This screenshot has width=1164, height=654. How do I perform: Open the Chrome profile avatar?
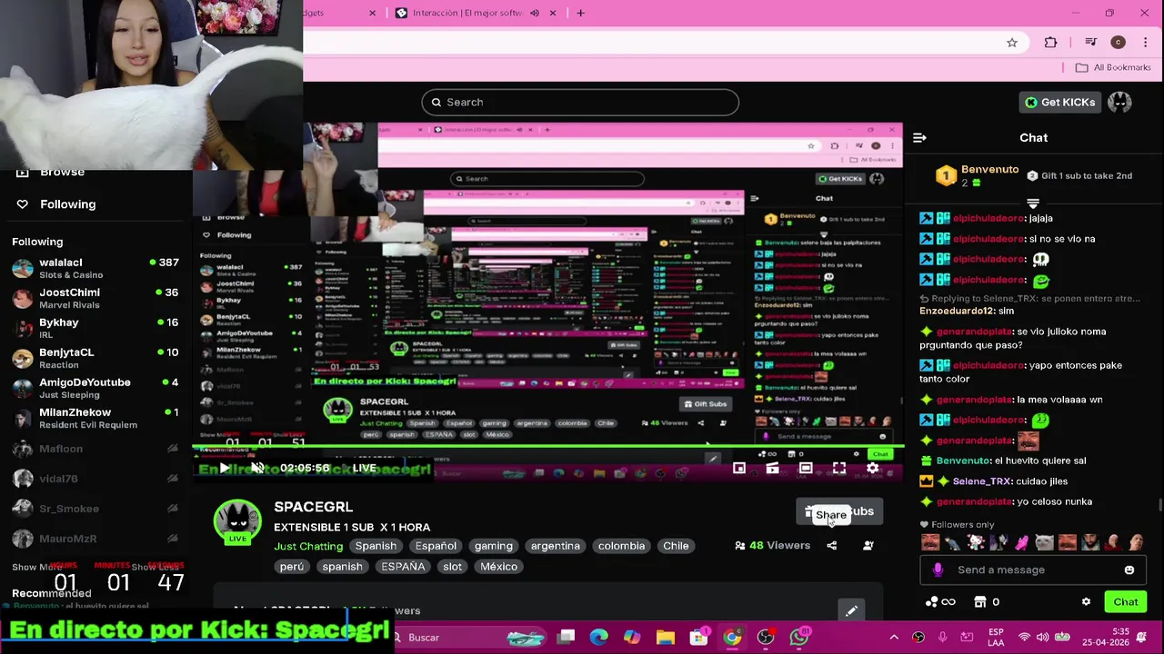[x=1119, y=42]
